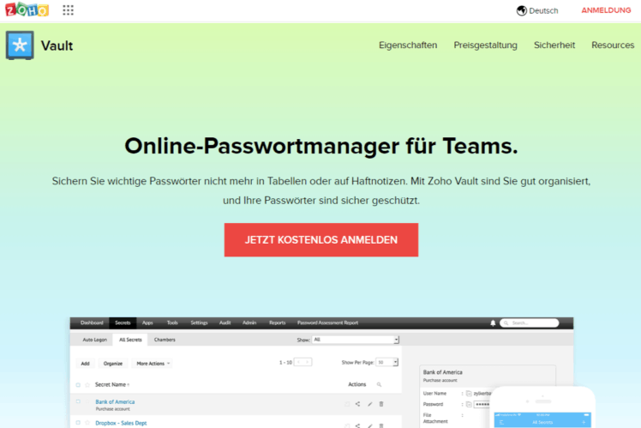This screenshot has width=641, height=428.
Task: Click the globe icon beside Deutsch
Action: click(x=521, y=10)
